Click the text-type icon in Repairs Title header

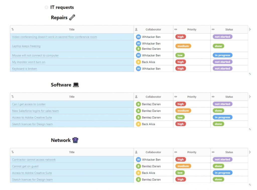(x=13, y=30)
